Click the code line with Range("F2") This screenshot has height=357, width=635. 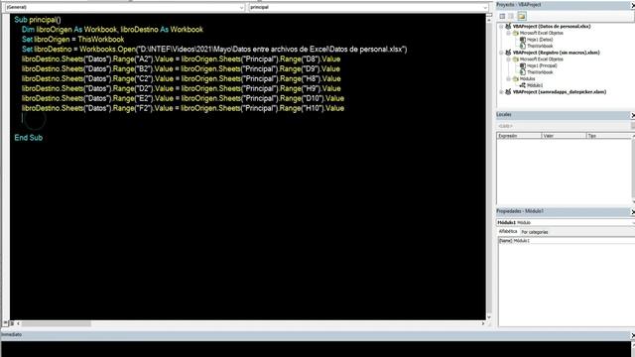click(183, 108)
